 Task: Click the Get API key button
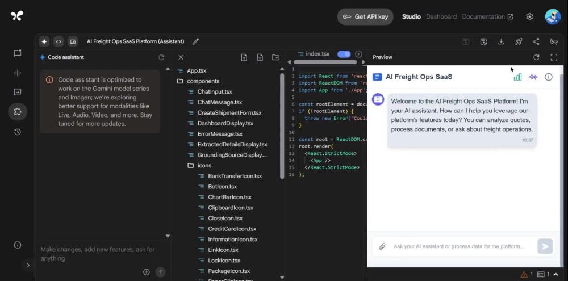(365, 16)
